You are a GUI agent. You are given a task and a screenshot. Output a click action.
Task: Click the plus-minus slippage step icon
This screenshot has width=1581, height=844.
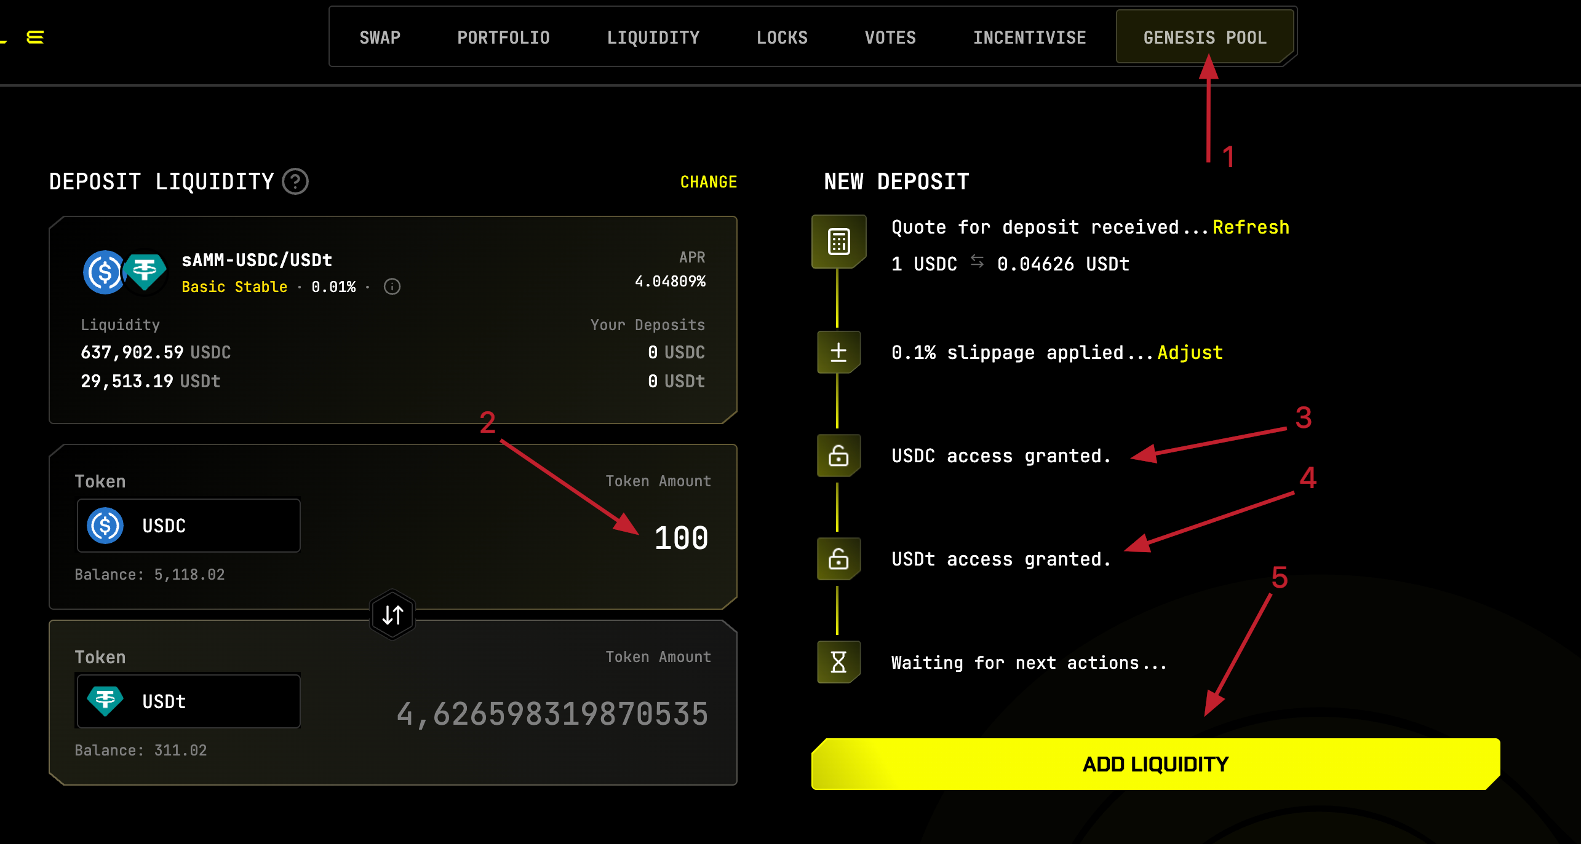(838, 352)
